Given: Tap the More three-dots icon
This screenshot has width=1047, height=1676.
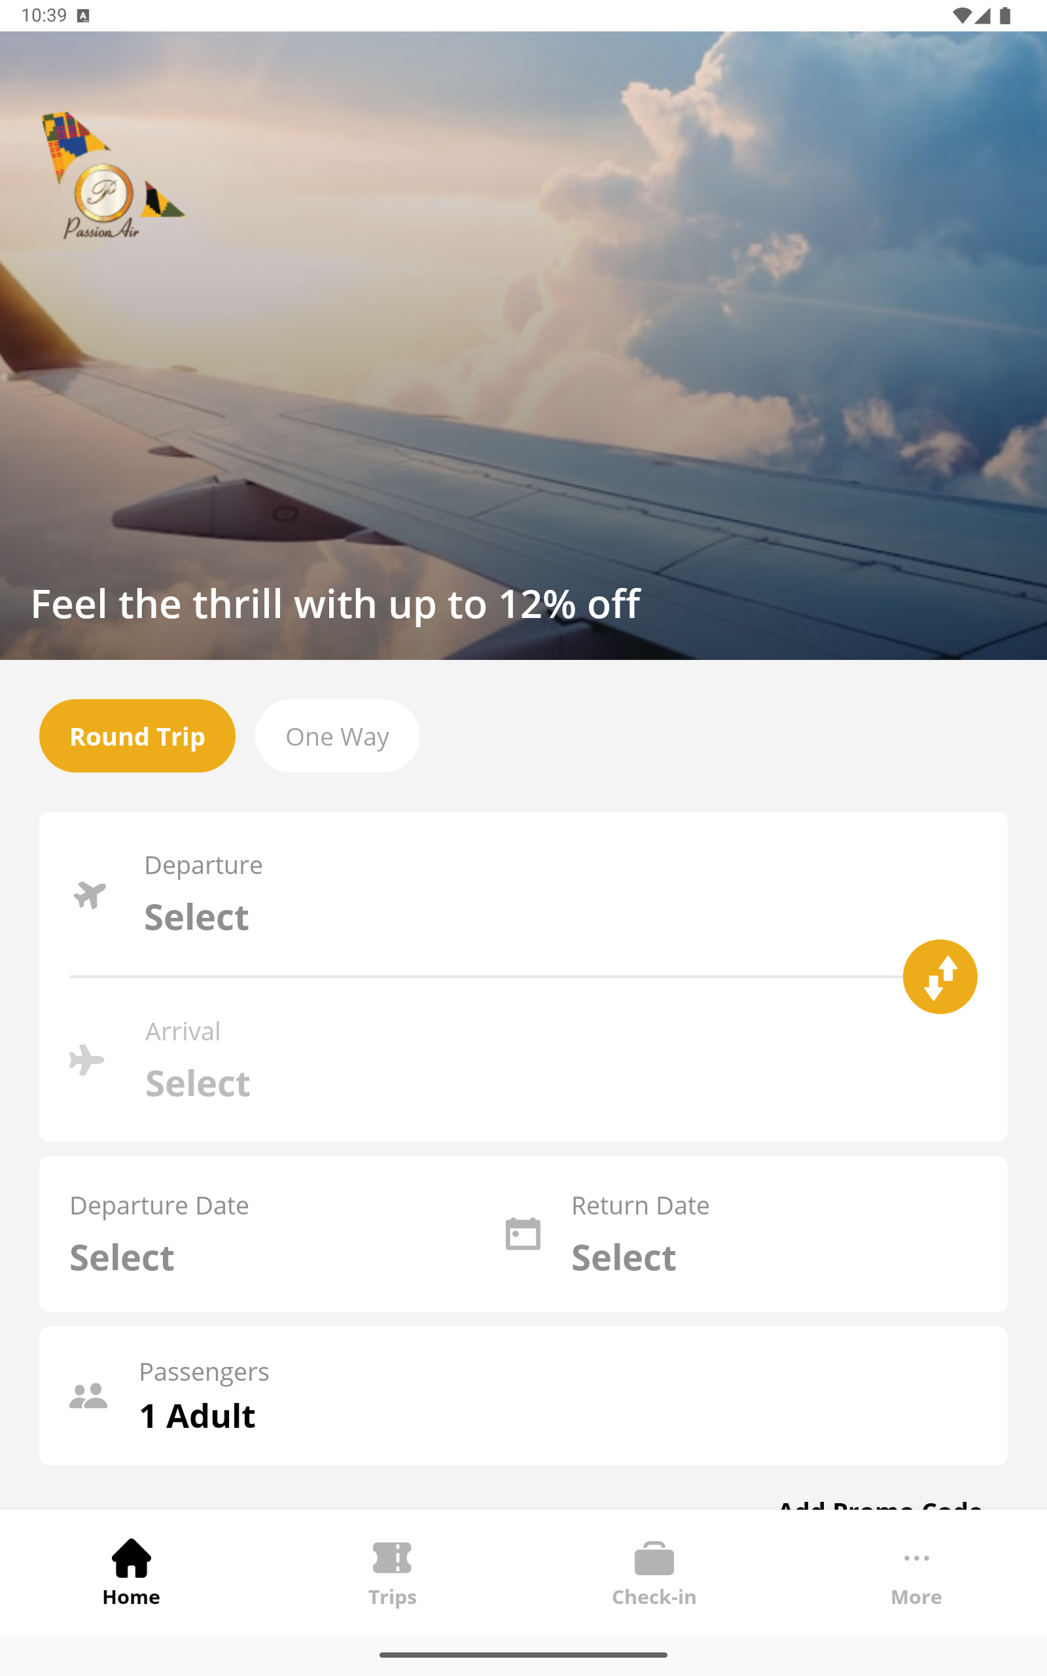Looking at the screenshot, I should tap(916, 1558).
